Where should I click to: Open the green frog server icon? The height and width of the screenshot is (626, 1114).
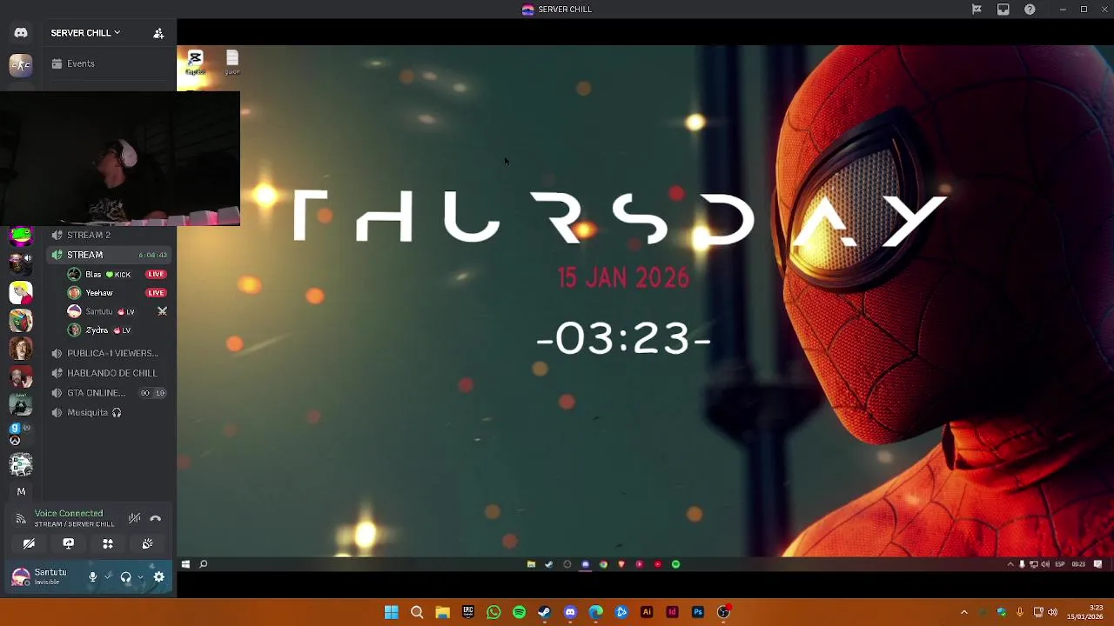point(21,235)
